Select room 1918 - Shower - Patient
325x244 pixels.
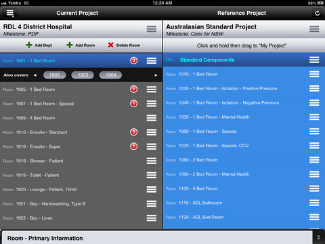tap(81, 161)
